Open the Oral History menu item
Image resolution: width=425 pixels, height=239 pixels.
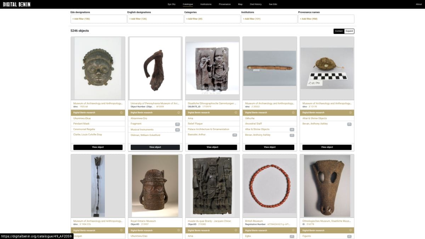click(x=256, y=4)
